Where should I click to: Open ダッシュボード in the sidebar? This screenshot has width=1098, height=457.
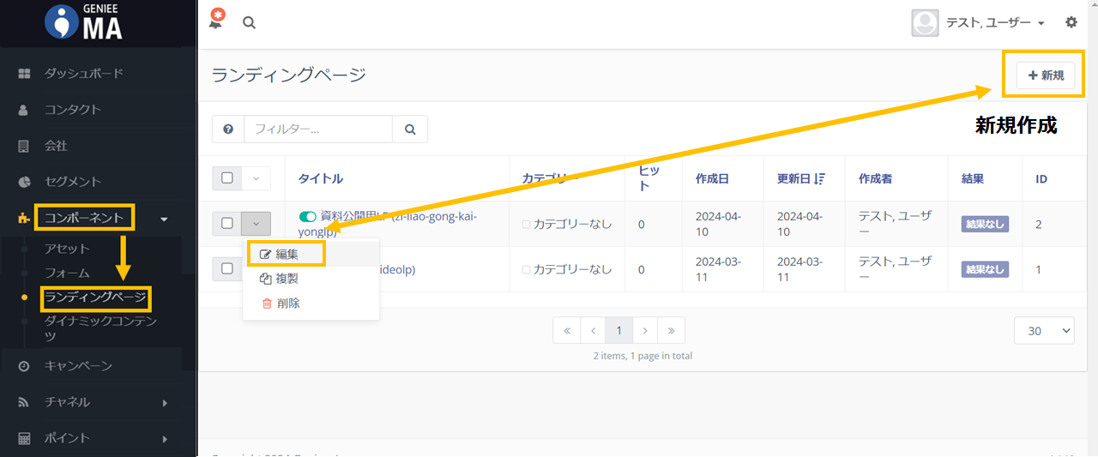(x=83, y=74)
